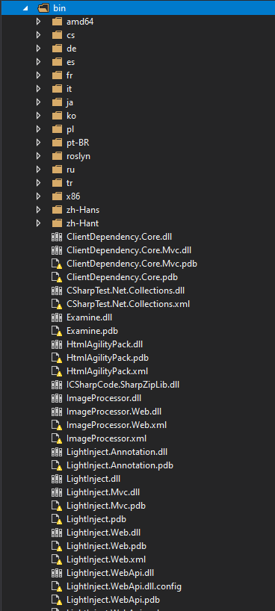
Task: Select the pt-BR folder name
Action: (x=78, y=143)
